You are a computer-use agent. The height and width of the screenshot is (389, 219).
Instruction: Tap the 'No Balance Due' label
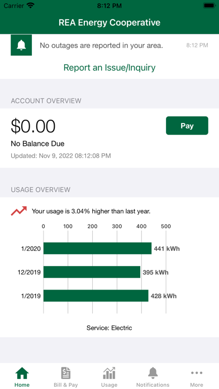pos(37,144)
